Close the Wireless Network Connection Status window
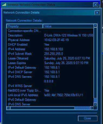Image resolution: width=103 pixels, height=124 pixels. (x=95, y=5)
